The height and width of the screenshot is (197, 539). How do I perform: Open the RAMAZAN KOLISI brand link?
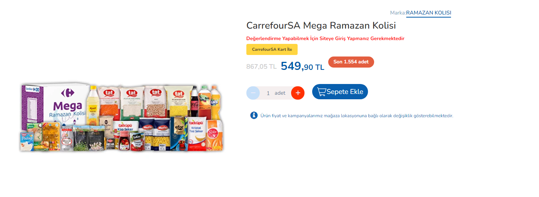[428, 13]
